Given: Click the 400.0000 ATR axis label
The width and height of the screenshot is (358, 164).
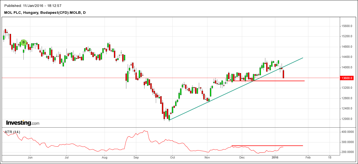Looking at the screenshot, I should click(x=347, y=132).
